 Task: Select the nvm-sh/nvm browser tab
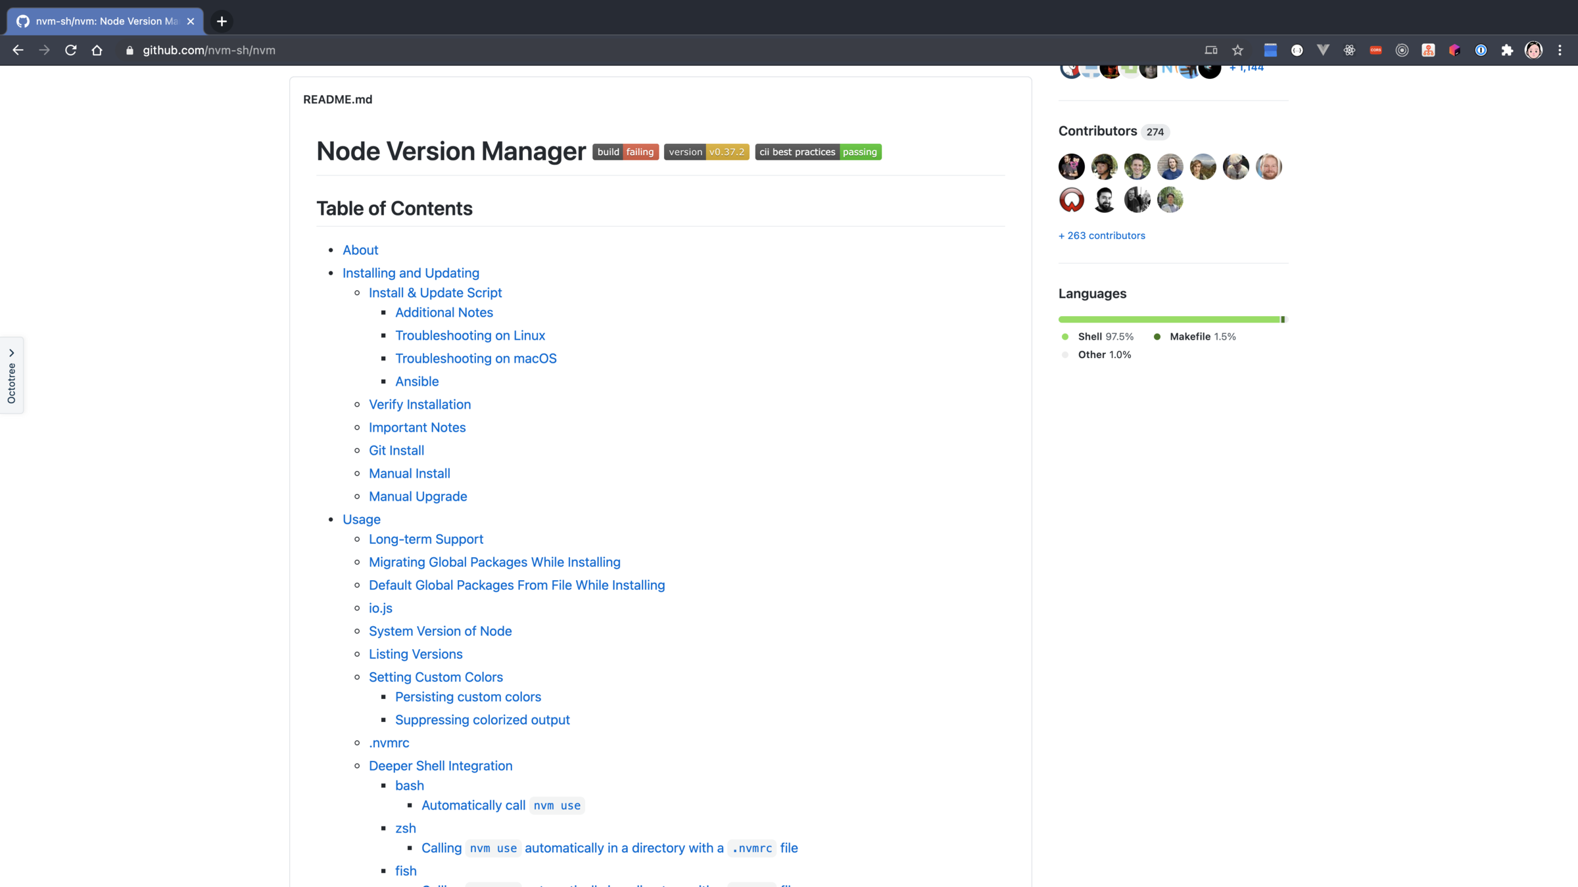click(x=105, y=21)
